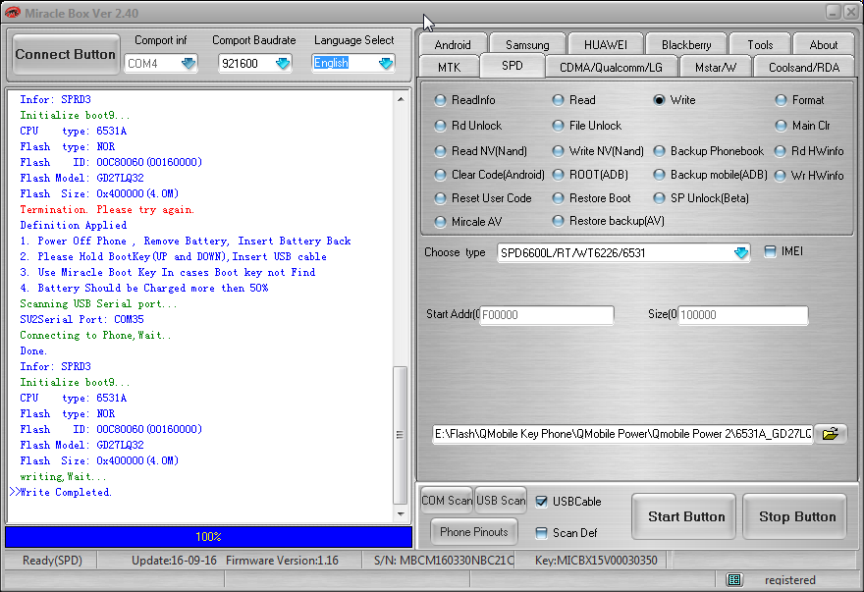
Task: Toggle the USBCable checkbox
Action: coord(542,502)
